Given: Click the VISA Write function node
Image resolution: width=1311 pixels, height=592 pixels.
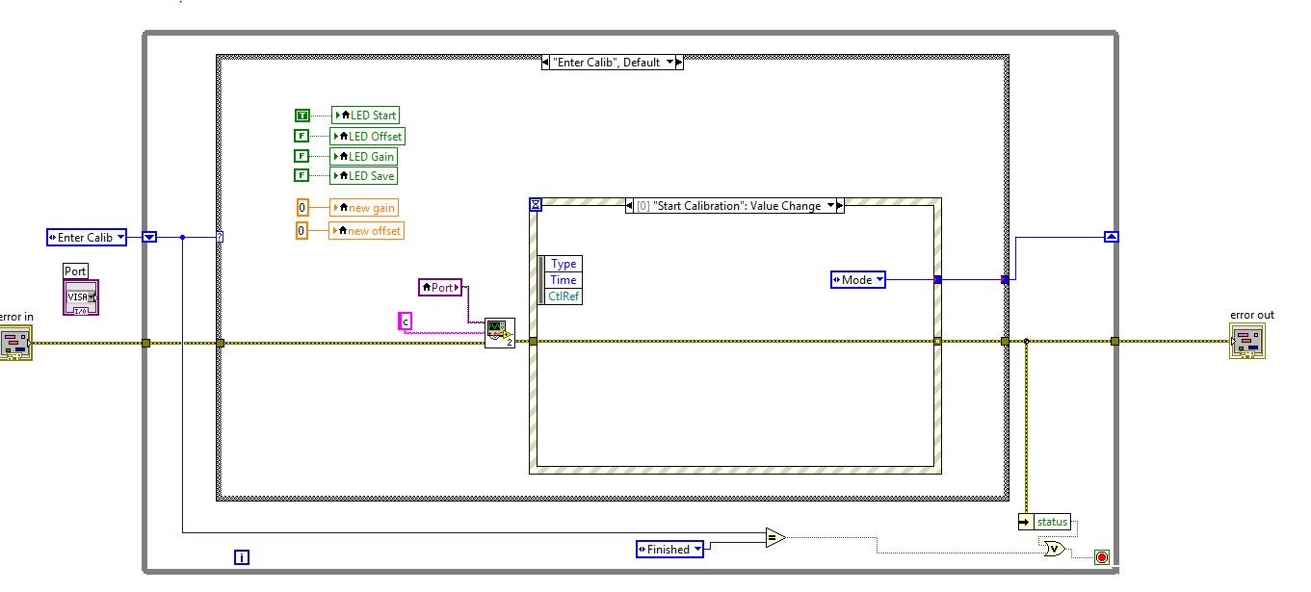Looking at the screenshot, I should point(500,332).
